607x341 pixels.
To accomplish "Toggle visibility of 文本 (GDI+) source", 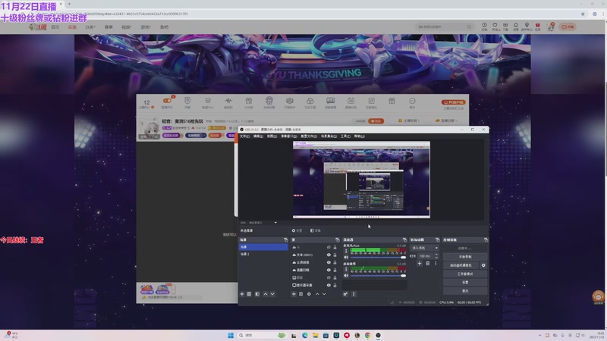I will (329, 255).
